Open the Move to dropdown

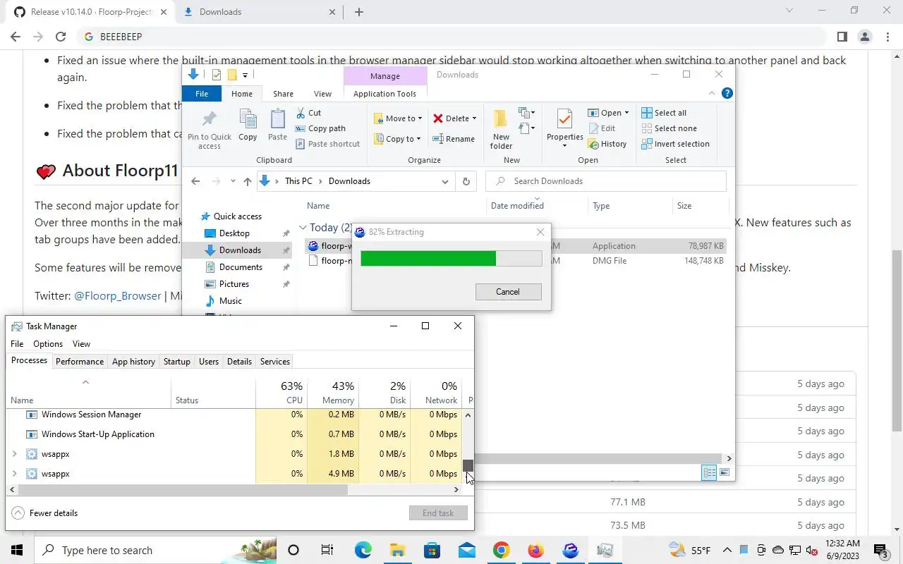click(x=399, y=118)
